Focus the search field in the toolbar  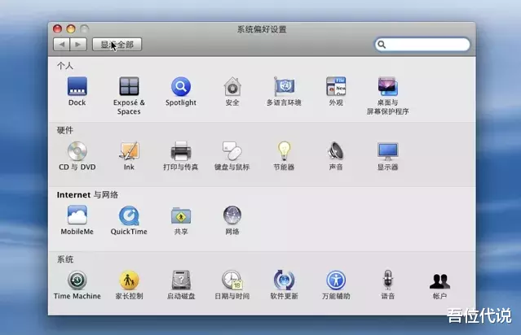422,45
